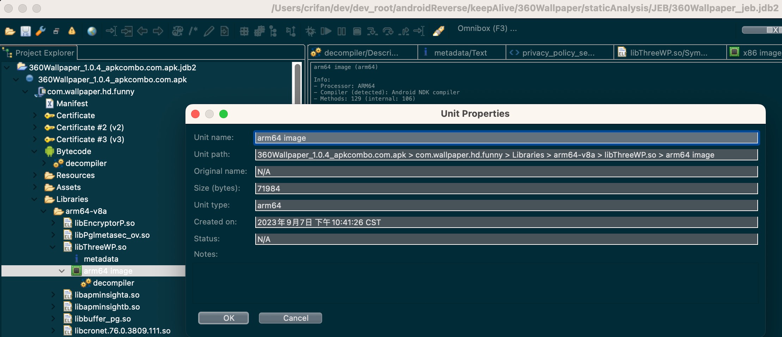Select Certificate #3 (v3) in the tree
This screenshot has width=782, height=337.
(x=90, y=139)
